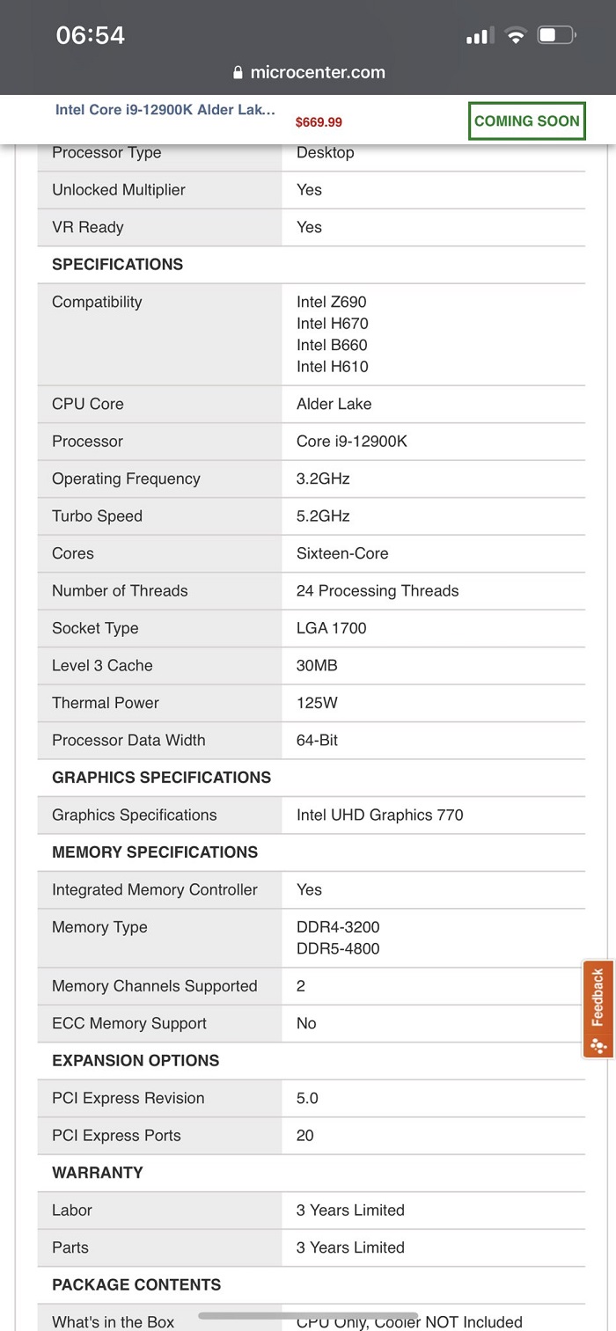Screen dimensions: 616x1331
Task: Click the Intel UHD Graphics 770 value
Action: 379,815
